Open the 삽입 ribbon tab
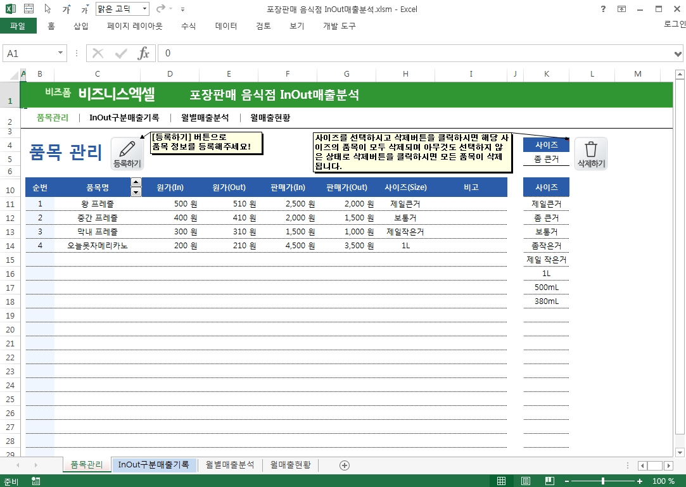Image resolution: width=686 pixels, height=487 pixels. coord(81,26)
